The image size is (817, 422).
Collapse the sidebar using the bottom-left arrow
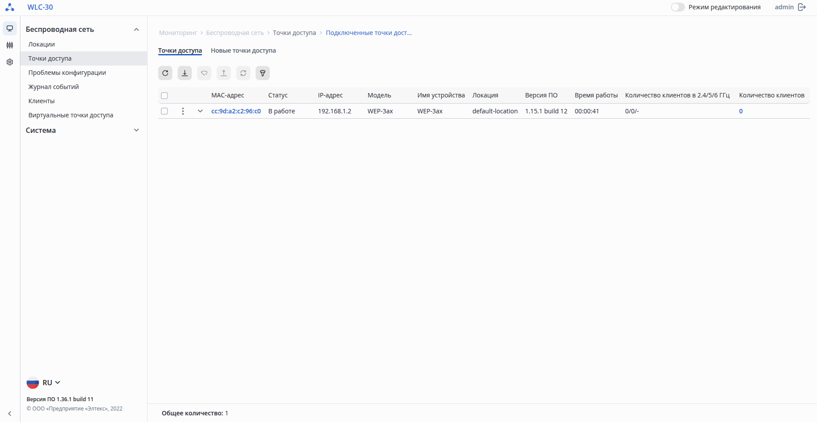tap(10, 414)
